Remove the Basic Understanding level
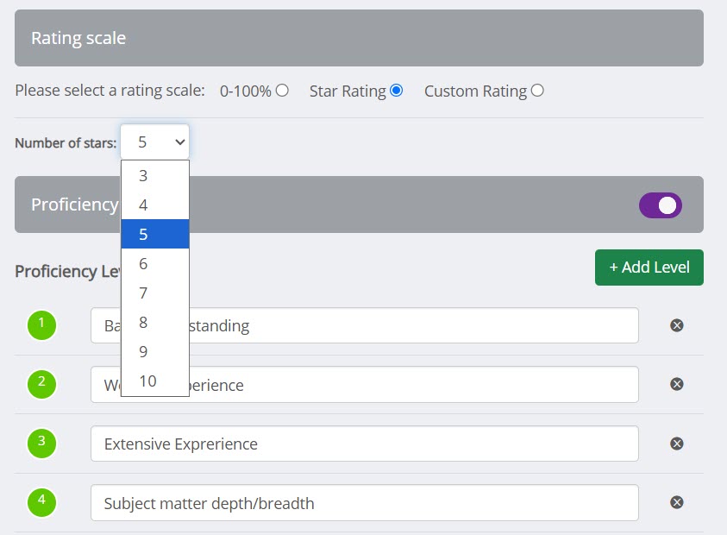Screen dimensions: 727x535 click(x=677, y=325)
